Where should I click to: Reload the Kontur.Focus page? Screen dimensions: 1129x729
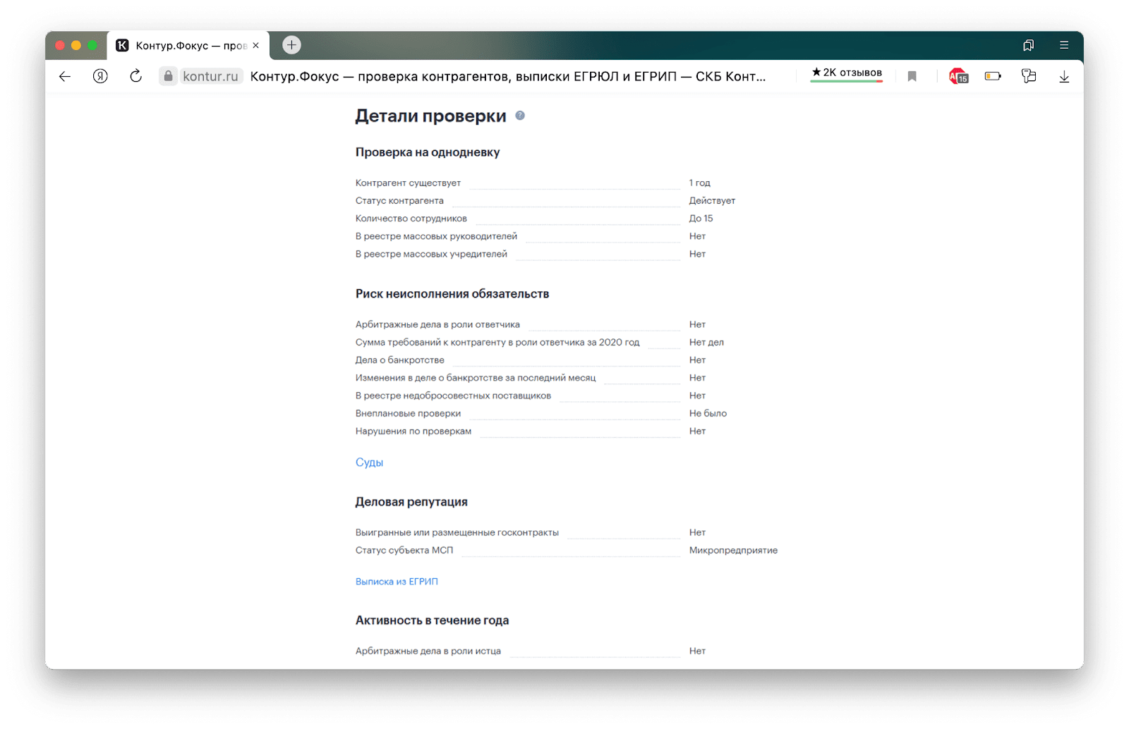(136, 76)
